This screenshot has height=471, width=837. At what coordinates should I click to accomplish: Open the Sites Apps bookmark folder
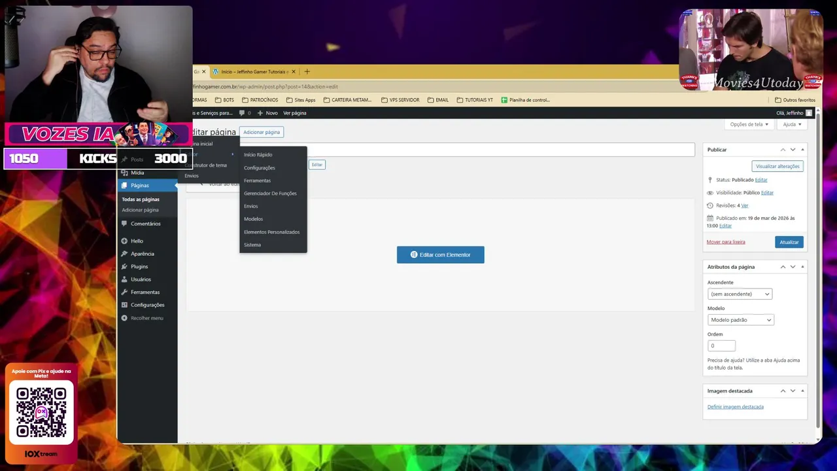click(301, 100)
